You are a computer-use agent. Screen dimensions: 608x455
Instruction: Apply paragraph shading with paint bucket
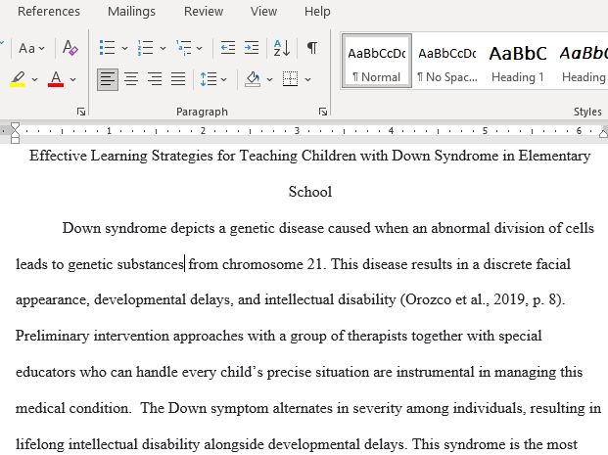253,79
